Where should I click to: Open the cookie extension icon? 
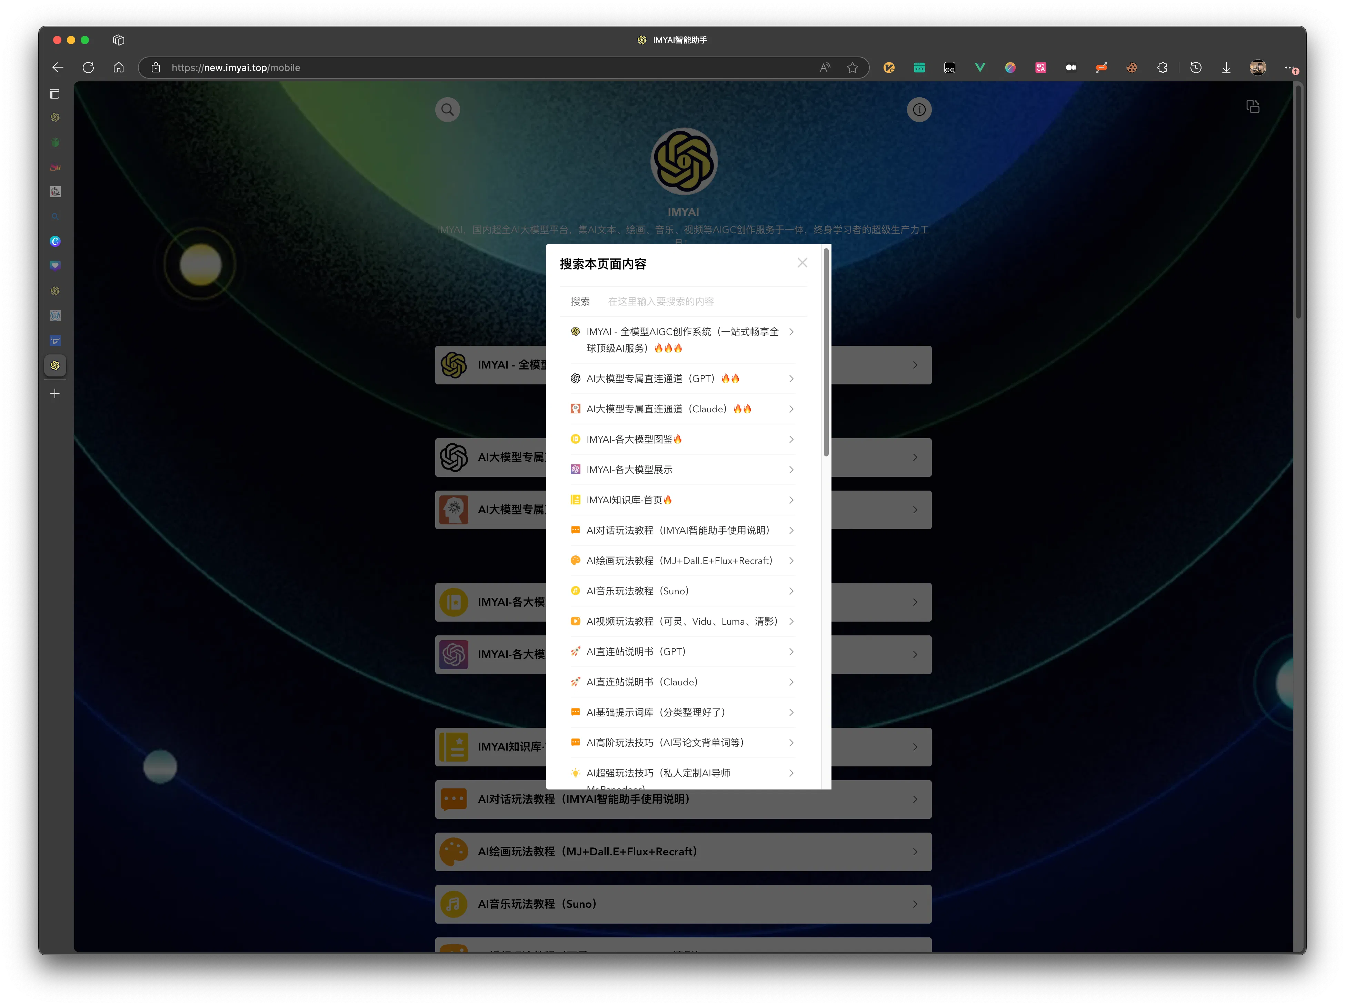tap(1132, 68)
